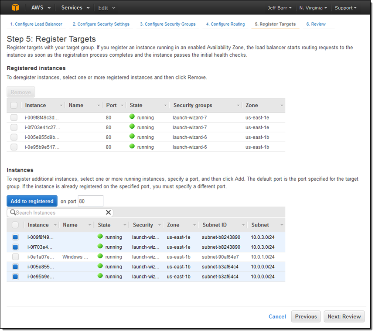Uncheck the i-0e95b9e instance in Instances list
This screenshot has height=333, width=375.
(x=15, y=276)
